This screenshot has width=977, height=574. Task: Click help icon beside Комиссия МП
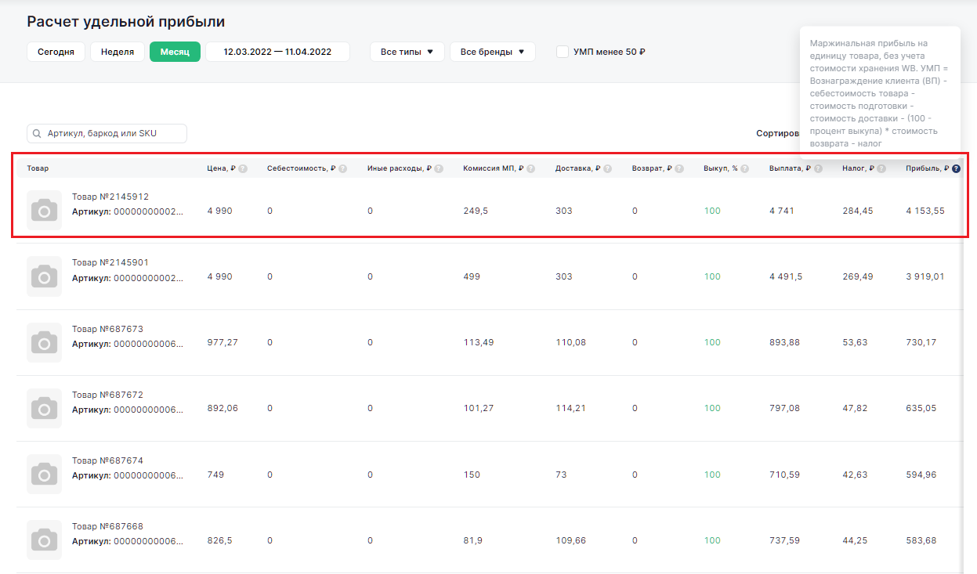tap(531, 168)
